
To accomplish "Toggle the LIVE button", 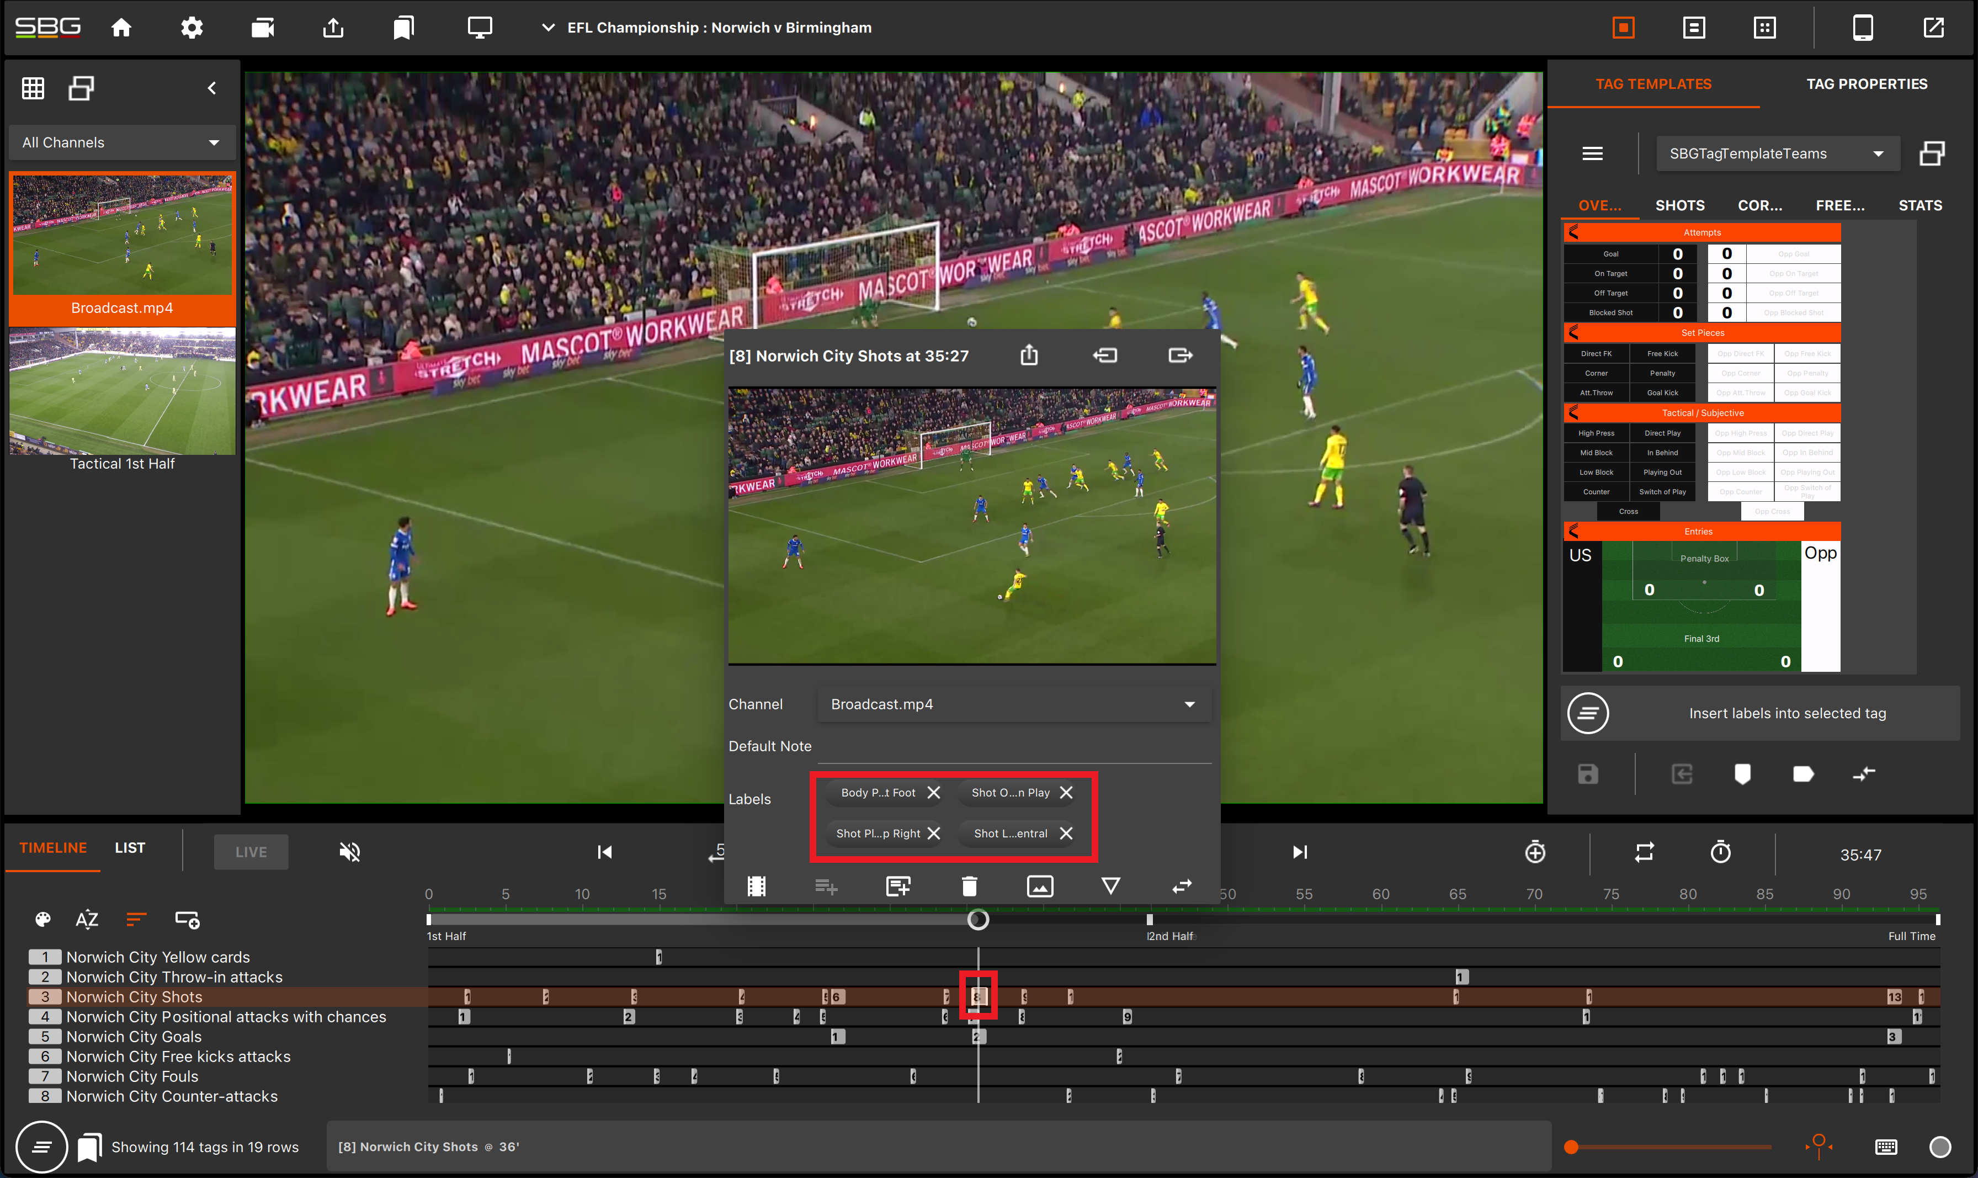I will click(251, 852).
